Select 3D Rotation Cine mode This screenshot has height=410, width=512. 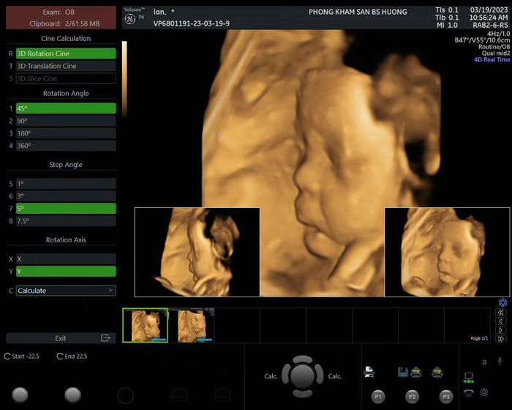(x=65, y=53)
